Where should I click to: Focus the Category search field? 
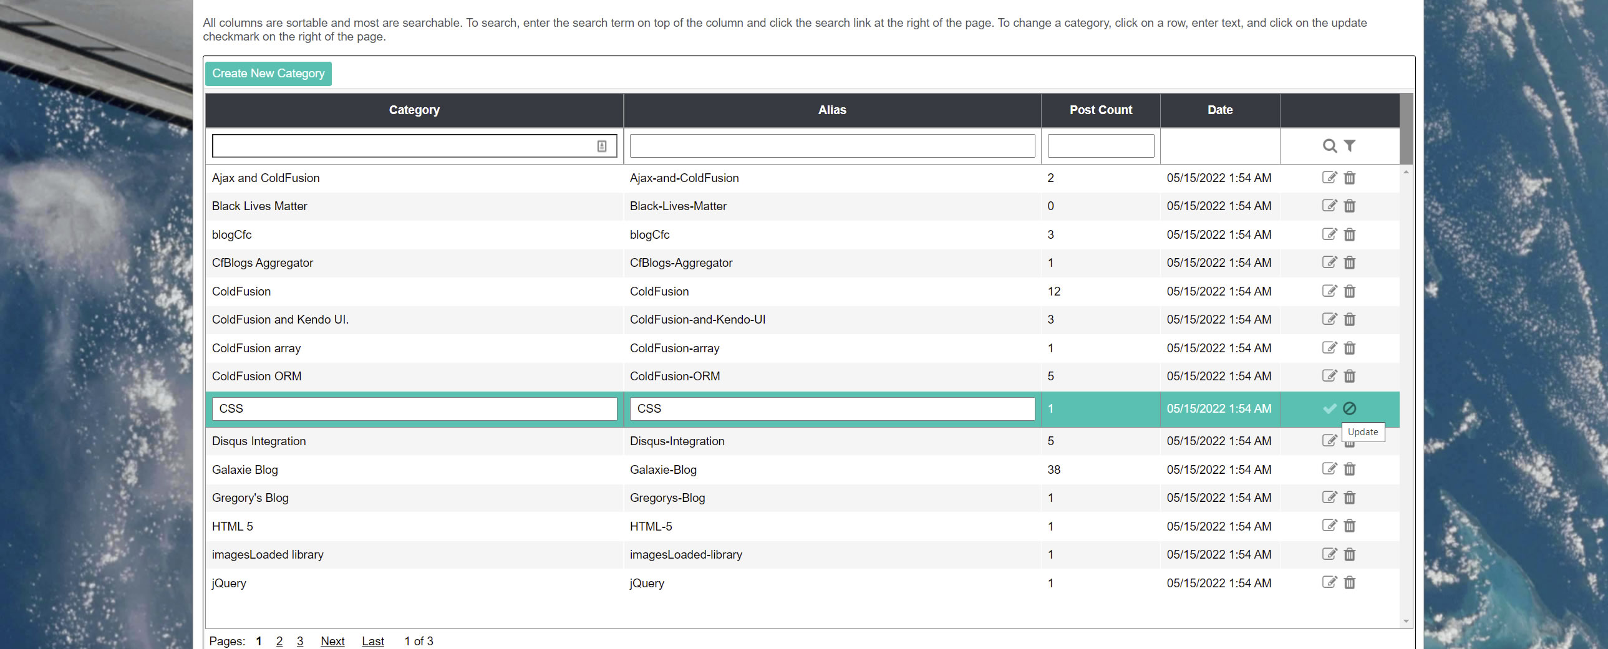pos(415,146)
